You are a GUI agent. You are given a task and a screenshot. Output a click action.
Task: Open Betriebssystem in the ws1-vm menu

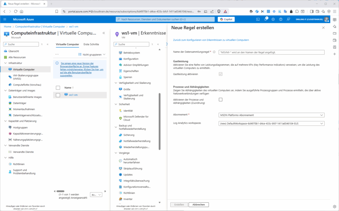coord(131,52)
